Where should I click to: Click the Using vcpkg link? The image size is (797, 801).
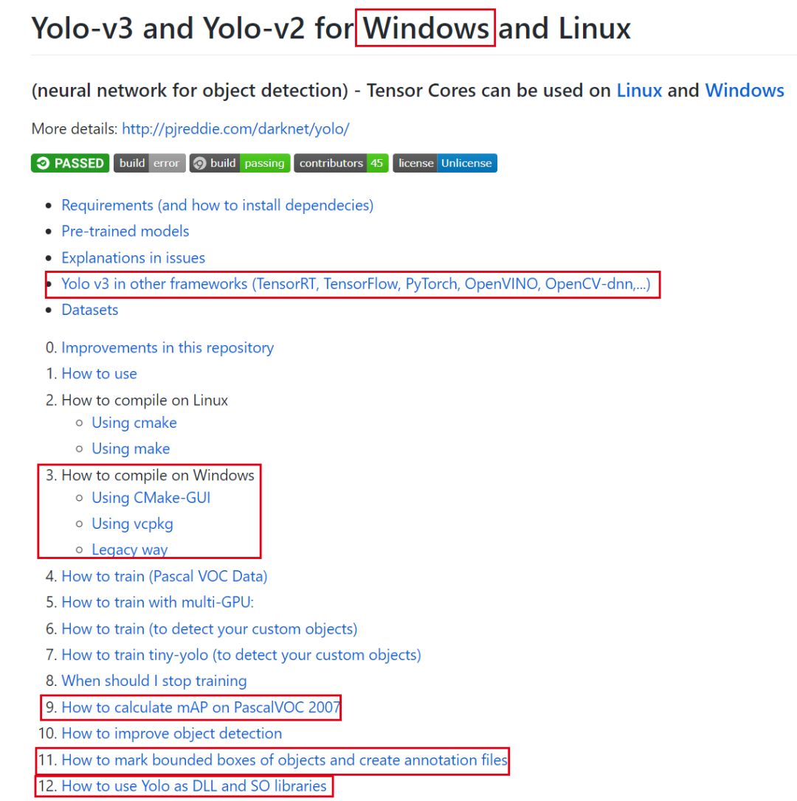pyautogui.click(x=132, y=524)
